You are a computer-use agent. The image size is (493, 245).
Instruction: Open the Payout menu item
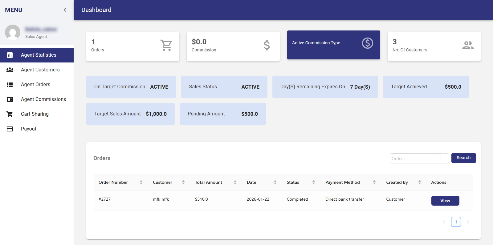(29, 129)
